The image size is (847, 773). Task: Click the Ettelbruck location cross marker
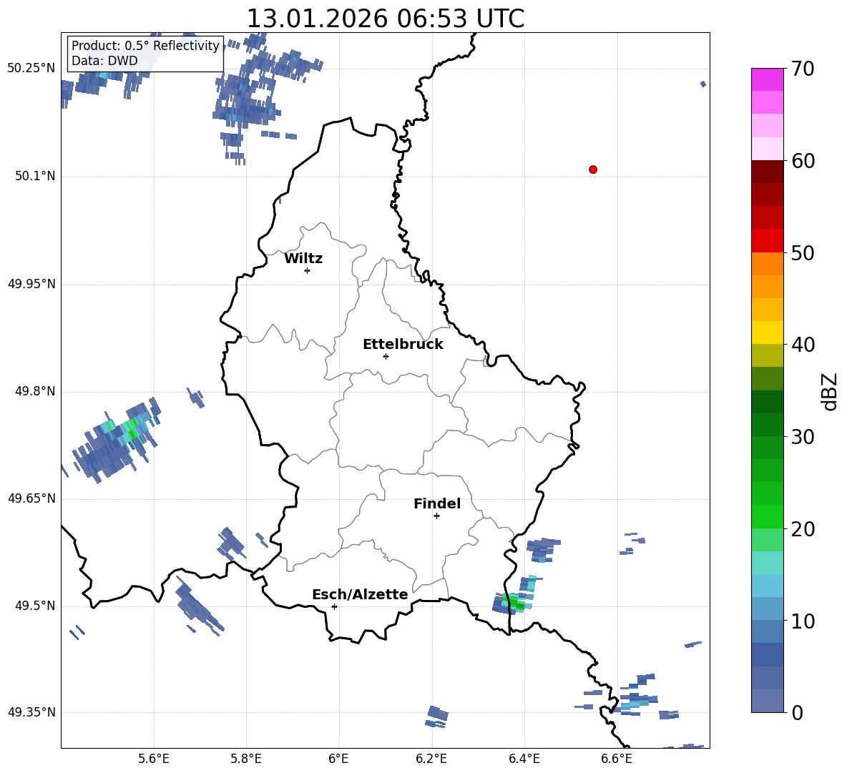click(x=386, y=356)
